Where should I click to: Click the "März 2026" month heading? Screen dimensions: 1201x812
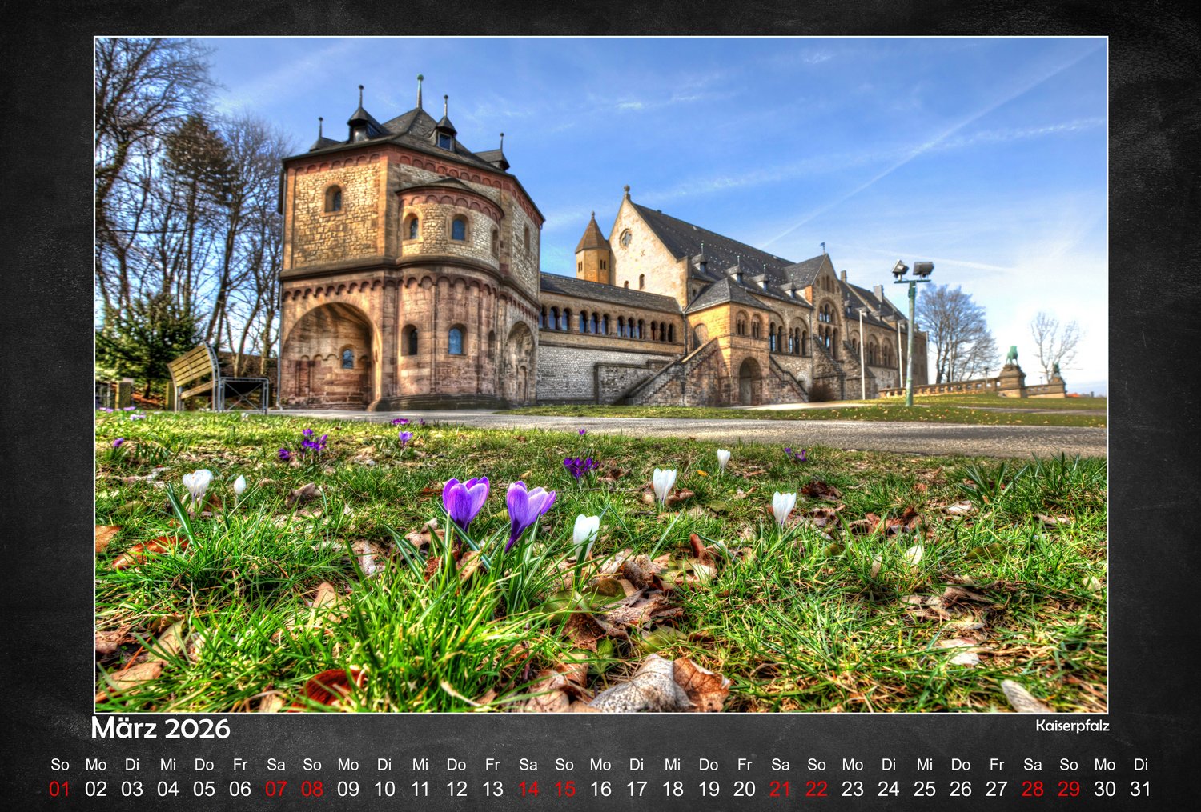(x=161, y=729)
